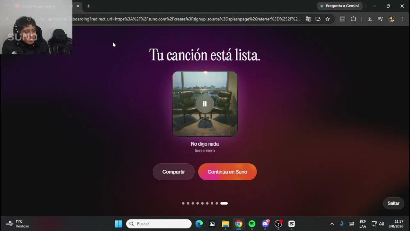Translate this page with the translate icon

[308, 19]
